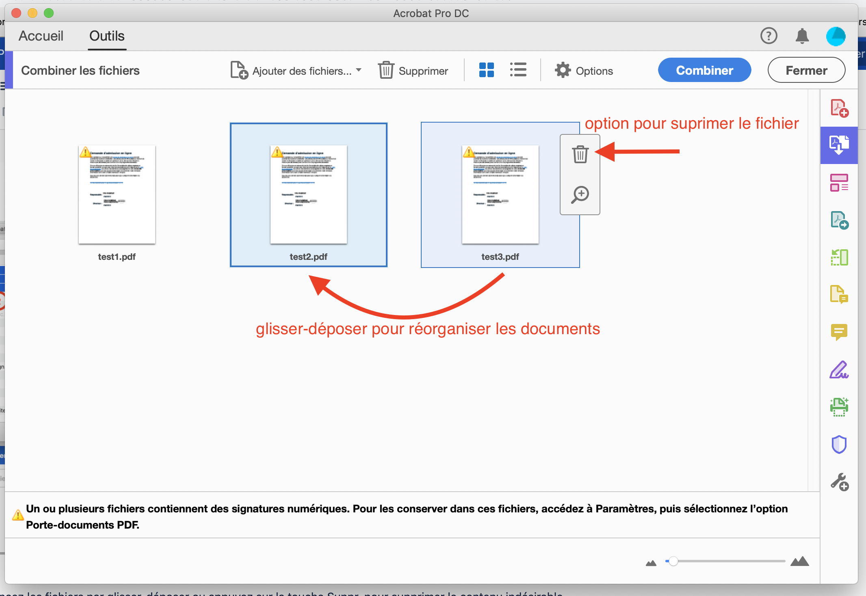This screenshot has width=866, height=596.
Task: Click the thumbnail size slider handle
Action: [x=673, y=561]
